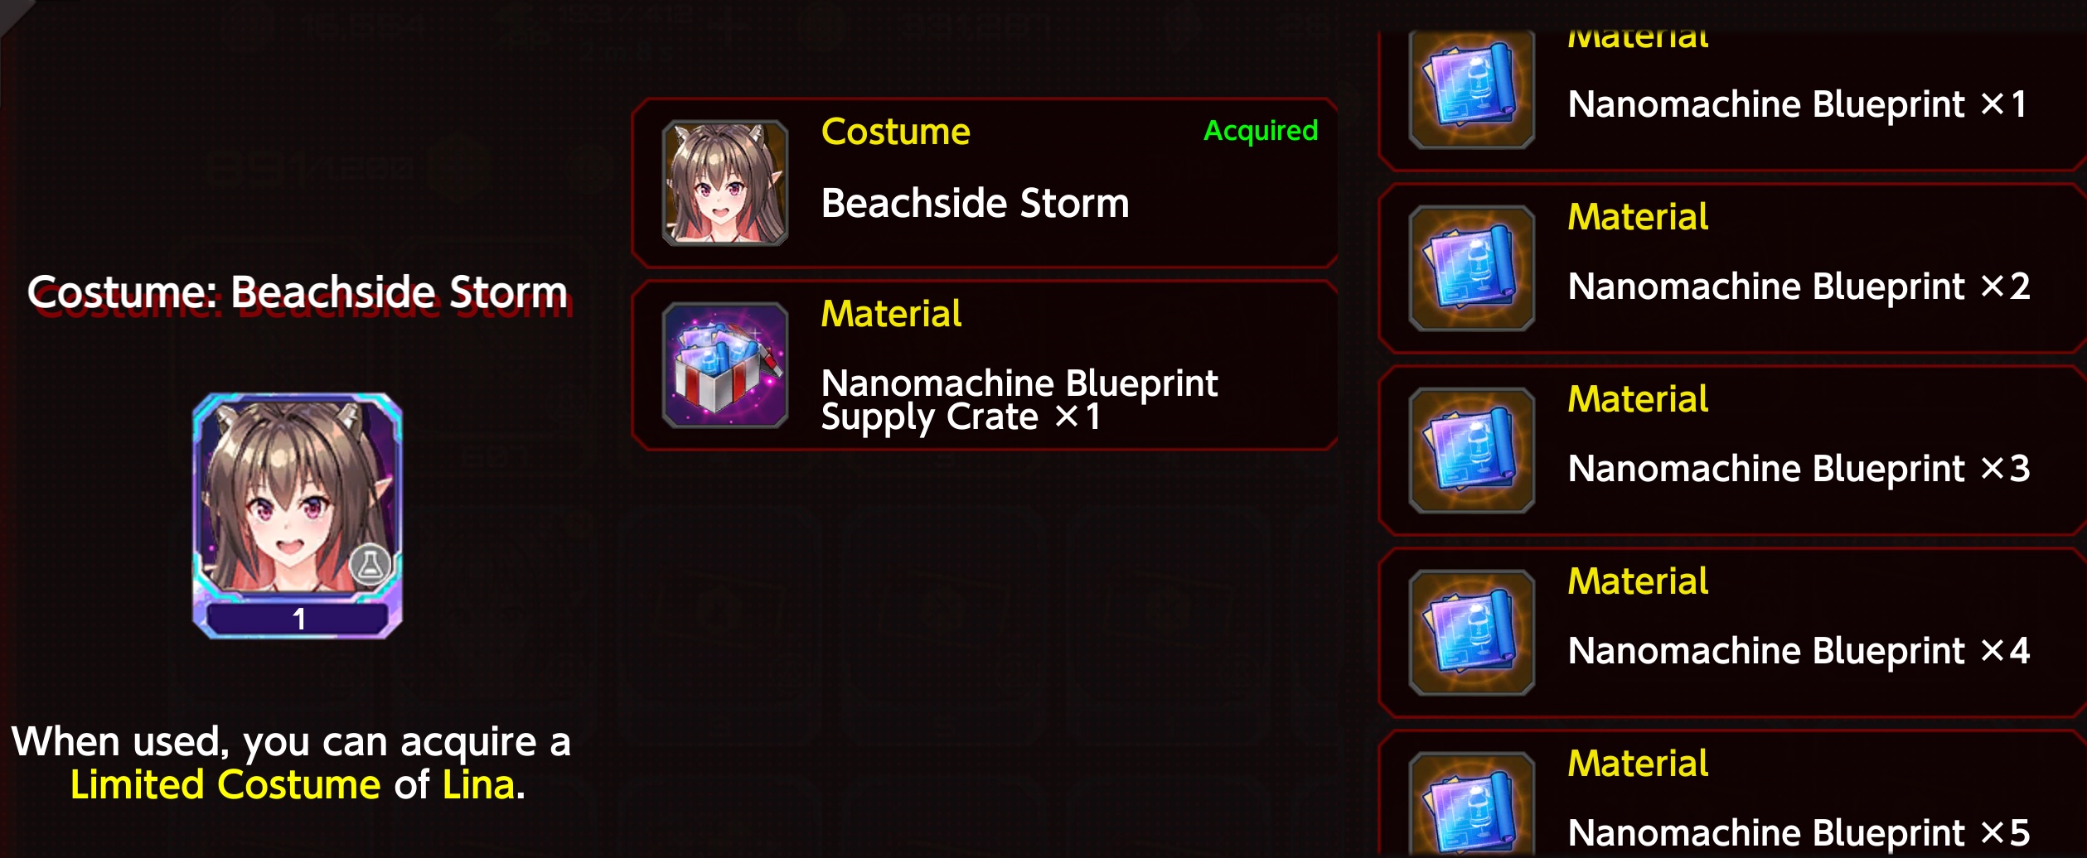
Task: Click the green Acquired status label
Action: point(1261,131)
